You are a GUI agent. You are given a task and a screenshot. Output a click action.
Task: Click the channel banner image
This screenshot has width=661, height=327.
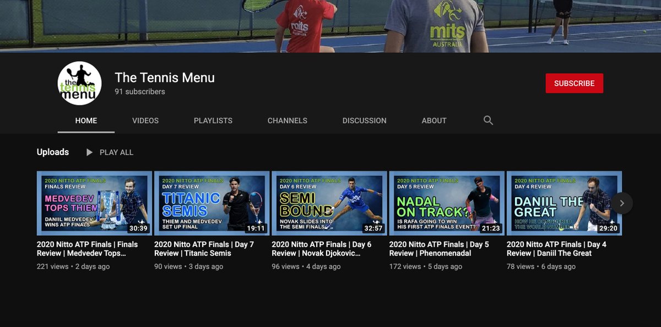point(330,26)
